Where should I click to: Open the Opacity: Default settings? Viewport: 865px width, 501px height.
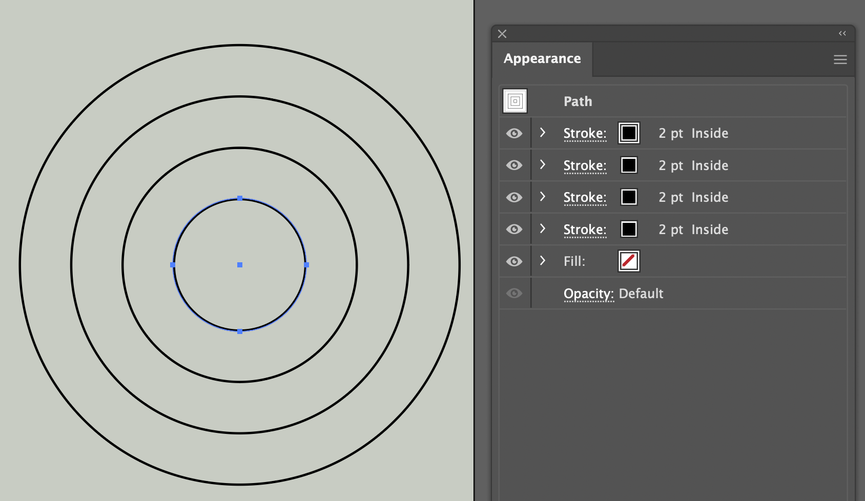(x=588, y=293)
